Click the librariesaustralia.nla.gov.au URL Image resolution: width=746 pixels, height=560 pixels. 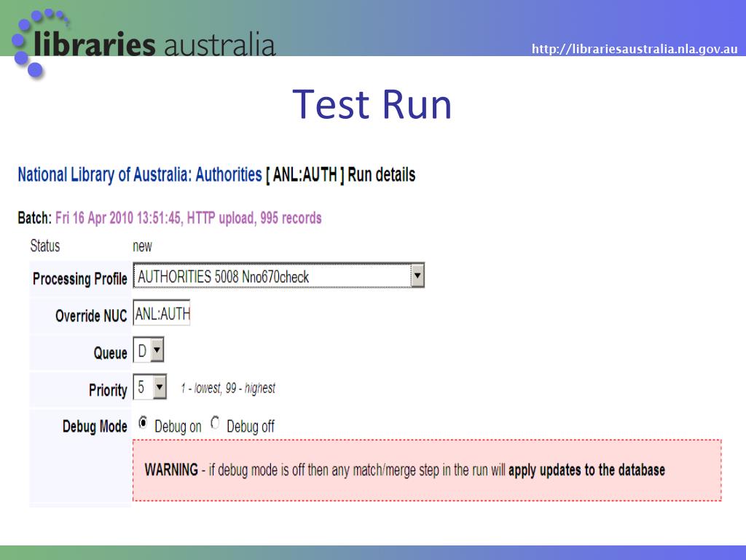click(635, 49)
